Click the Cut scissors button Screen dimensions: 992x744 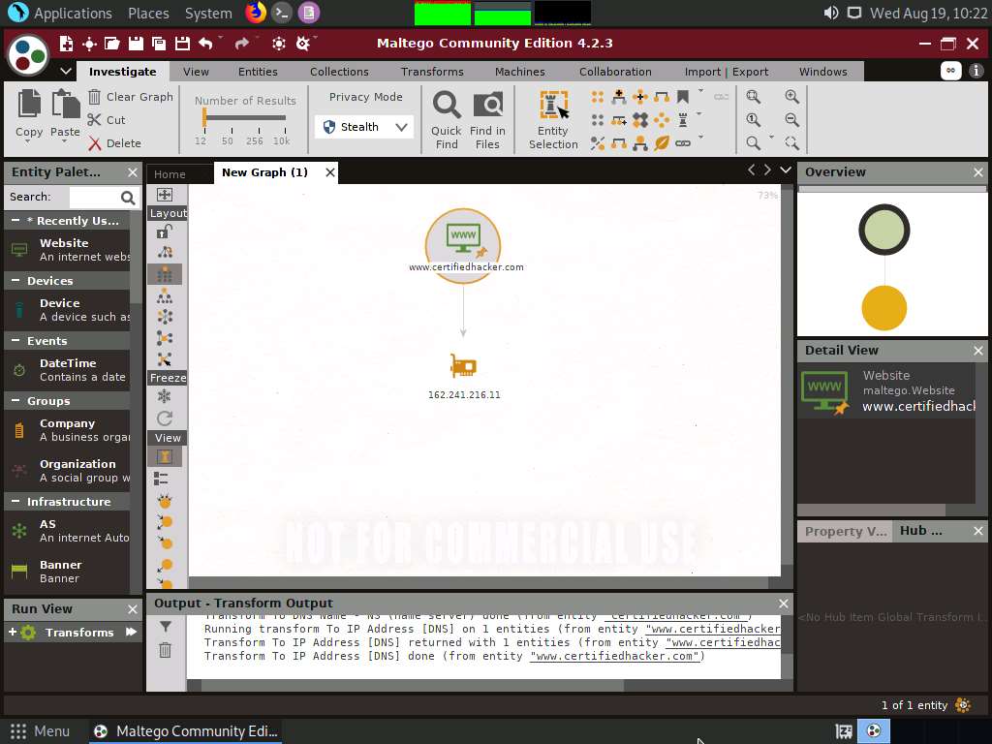pos(107,119)
